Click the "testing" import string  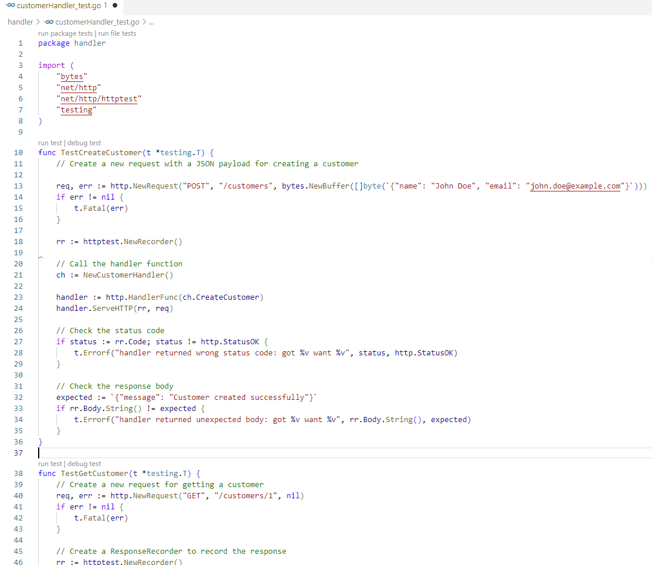[x=76, y=110]
